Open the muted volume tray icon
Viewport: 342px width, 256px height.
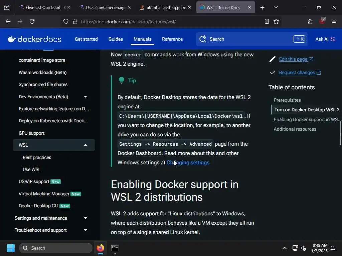(x=303, y=248)
